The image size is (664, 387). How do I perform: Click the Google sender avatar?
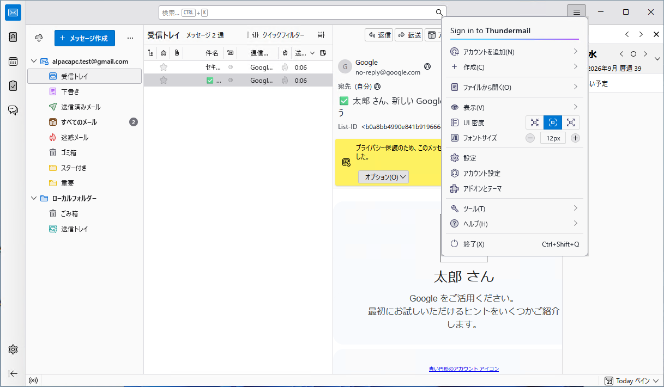click(x=345, y=66)
